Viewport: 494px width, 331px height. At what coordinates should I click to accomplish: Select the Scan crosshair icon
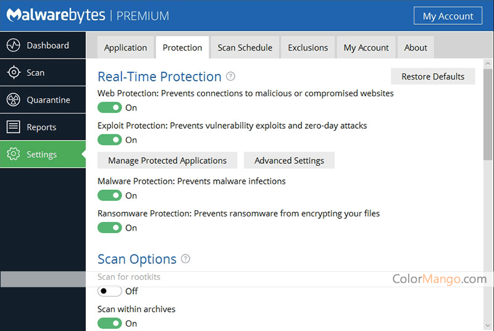pyautogui.click(x=14, y=72)
